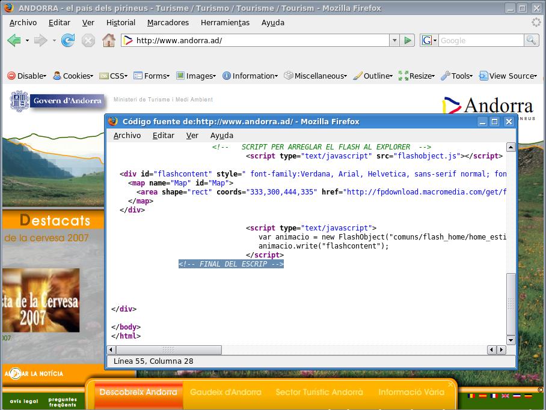Open the Forms toolbar menu
Image resolution: width=546 pixels, height=410 pixels.
click(x=152, y=76)
